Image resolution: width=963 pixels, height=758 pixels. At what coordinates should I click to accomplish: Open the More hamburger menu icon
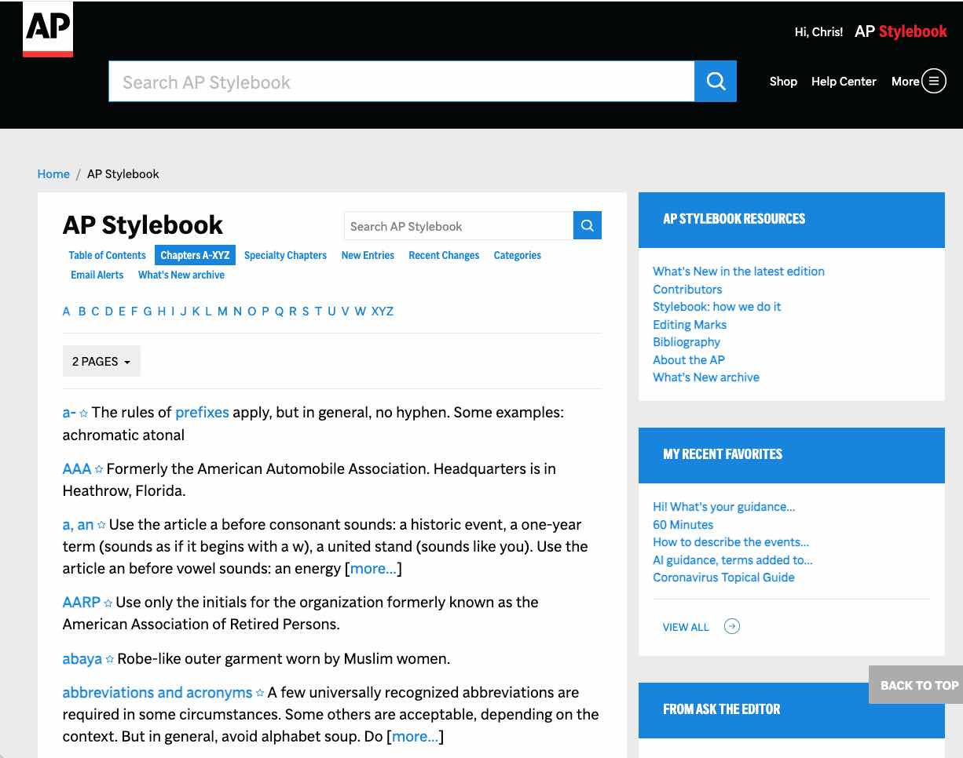(x=933, y=82)
